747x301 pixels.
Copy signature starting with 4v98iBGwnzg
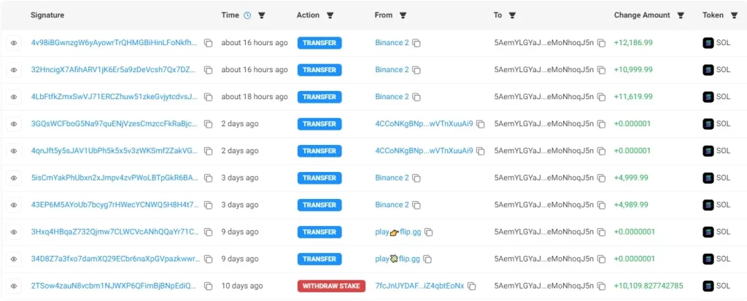tap(208, 43)
